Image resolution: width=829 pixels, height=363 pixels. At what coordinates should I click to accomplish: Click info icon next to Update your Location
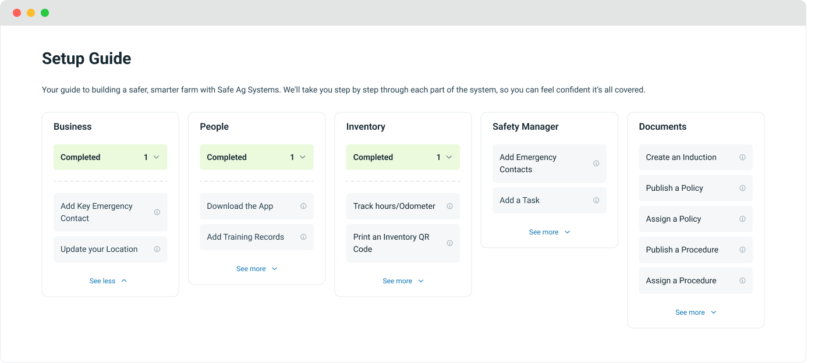coord(157,249)
